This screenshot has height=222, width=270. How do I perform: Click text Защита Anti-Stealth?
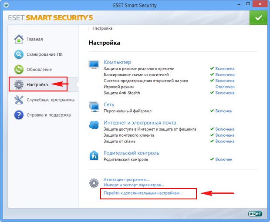coord(122,93)
